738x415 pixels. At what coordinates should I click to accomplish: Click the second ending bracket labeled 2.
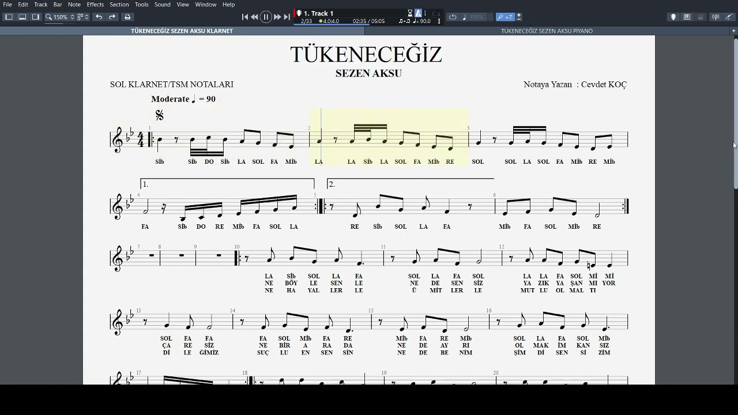click(x=411, y=184)
